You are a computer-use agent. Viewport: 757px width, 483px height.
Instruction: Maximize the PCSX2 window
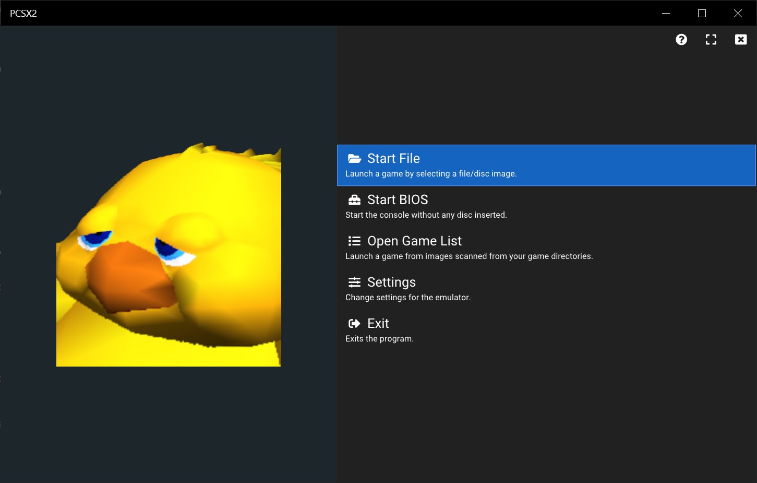click(702, 13)
